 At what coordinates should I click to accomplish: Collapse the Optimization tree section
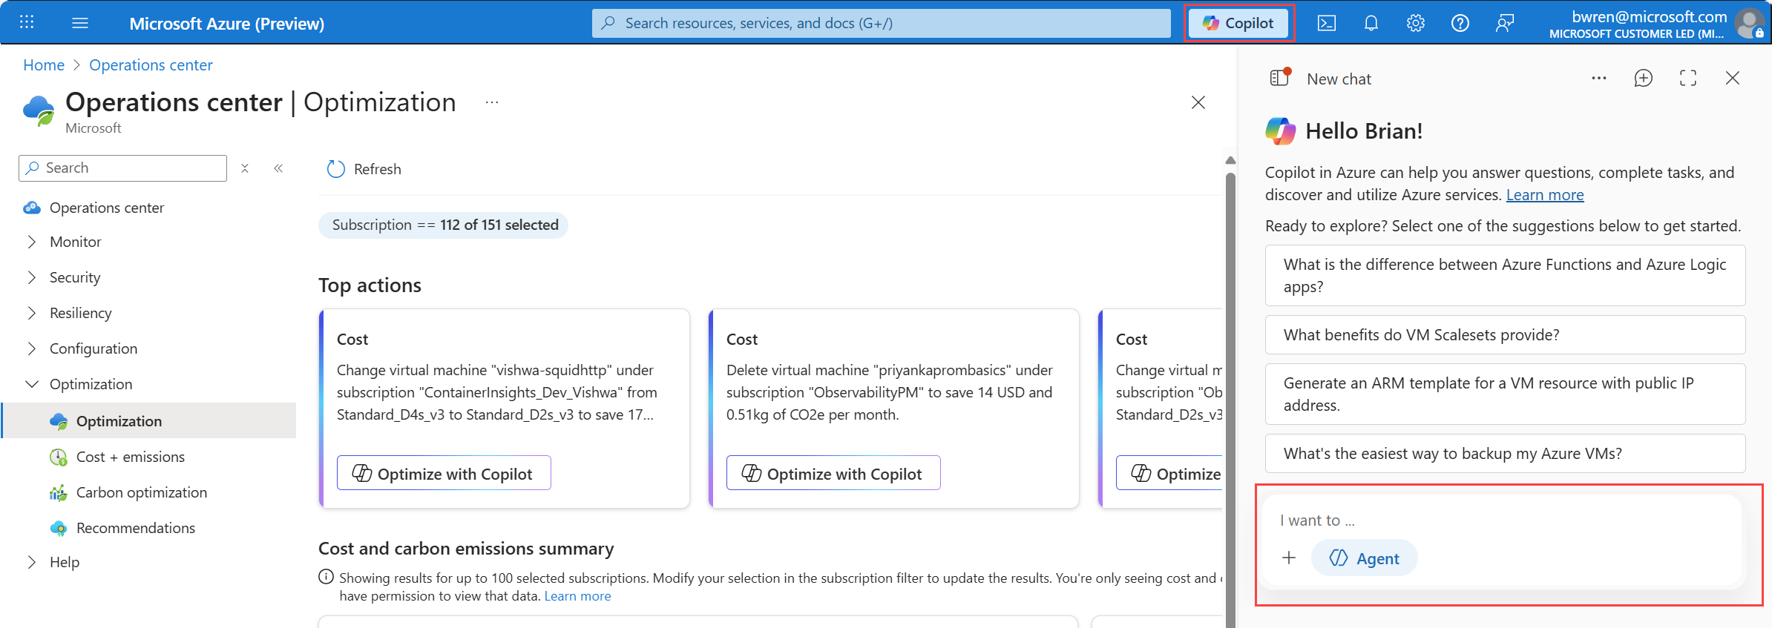click(x=32, y=384)
